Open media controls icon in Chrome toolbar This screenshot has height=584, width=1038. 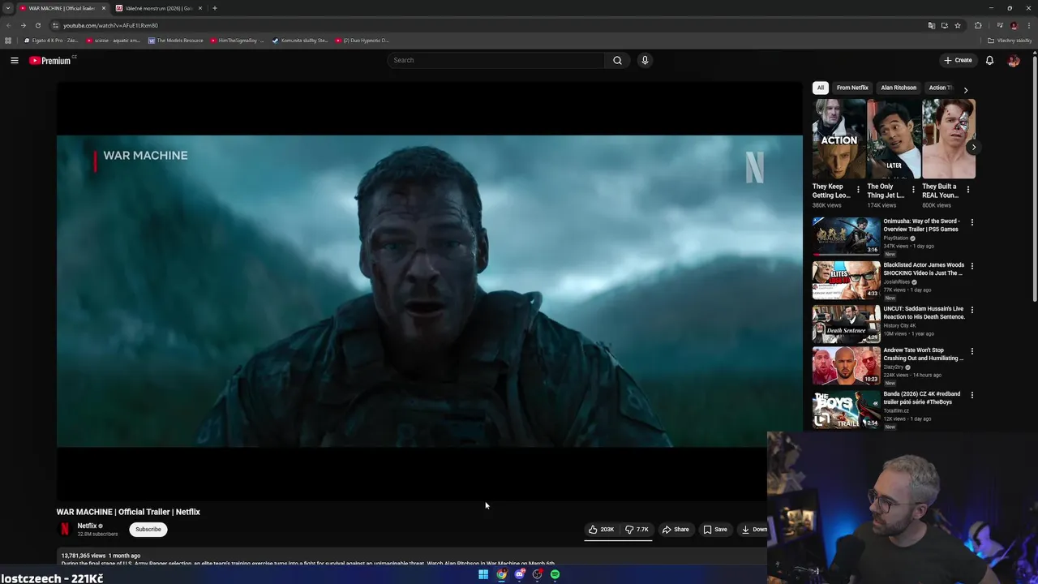click(1000, 25)
